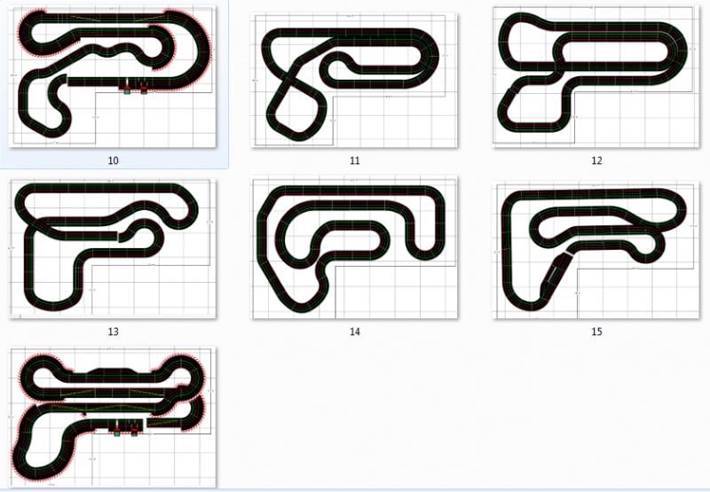The height and width of the screenshot is (492, 710).
Task: Click the file name label 11
Action: pyautogui.click(x=354, y=160)
